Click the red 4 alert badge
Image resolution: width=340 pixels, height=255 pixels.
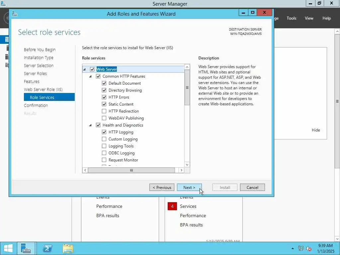[172, 206]
